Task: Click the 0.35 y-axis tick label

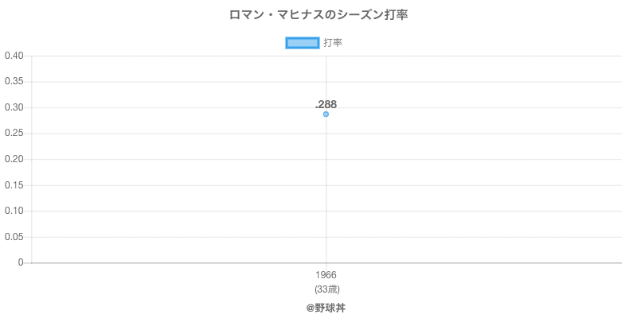Action: point(14,82)
